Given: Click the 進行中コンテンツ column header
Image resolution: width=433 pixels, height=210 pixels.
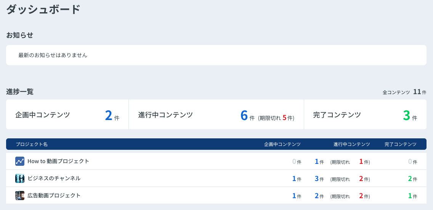Looking at the screenshot, I should click(x=351, y=144).
